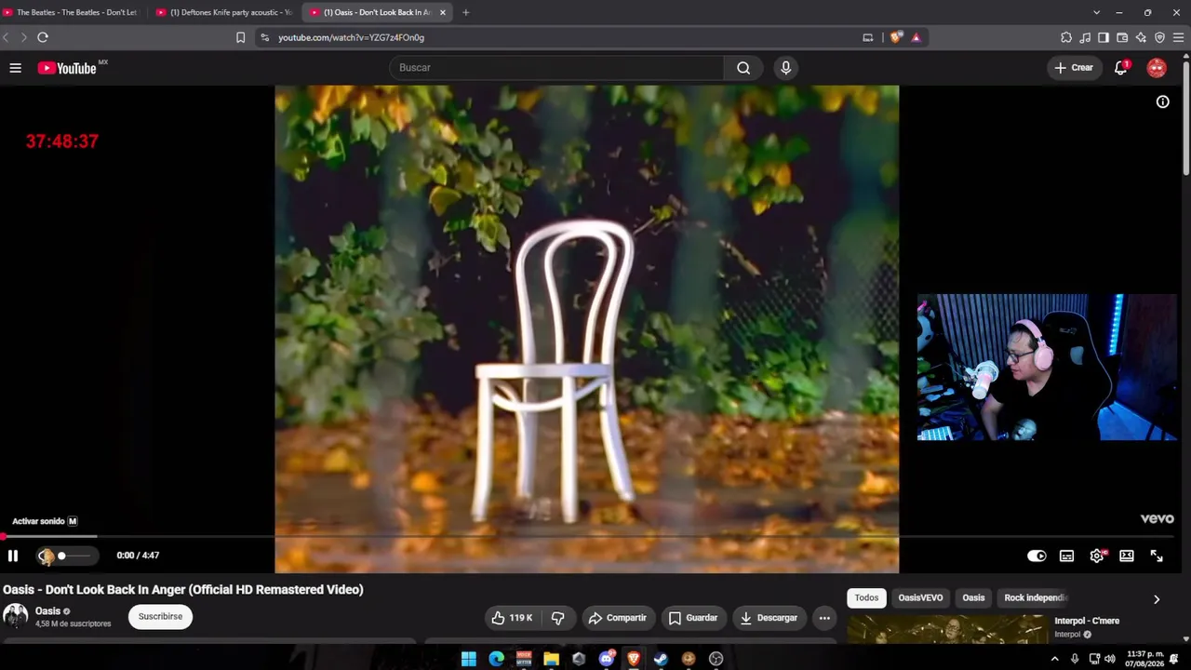Image resolution: width=1191 pixels, height=670 pixels.
Task: Open the browser extensions puzzle icon
Action: click(x=1066, y=37)
